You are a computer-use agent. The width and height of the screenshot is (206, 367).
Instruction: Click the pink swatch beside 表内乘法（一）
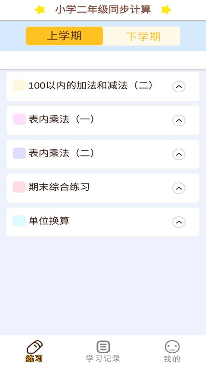(19, 119)
